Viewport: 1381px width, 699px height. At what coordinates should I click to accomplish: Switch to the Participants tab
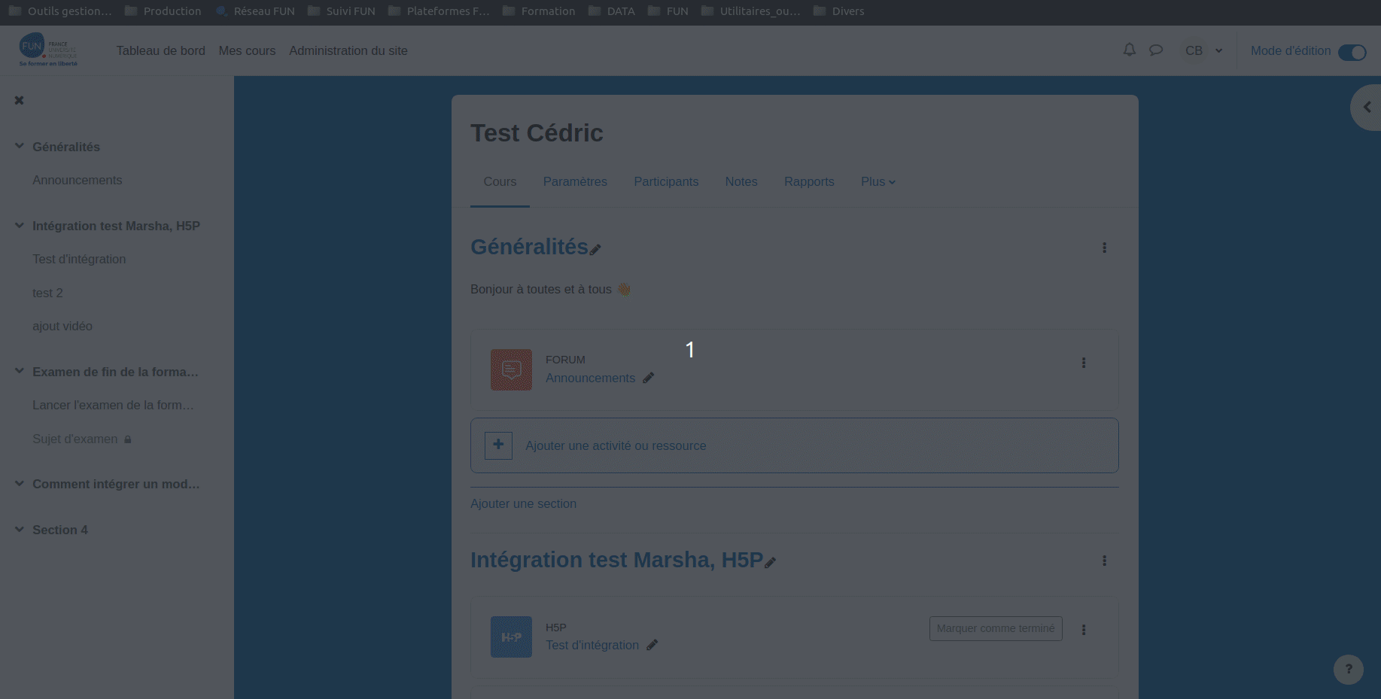[665, 182]
